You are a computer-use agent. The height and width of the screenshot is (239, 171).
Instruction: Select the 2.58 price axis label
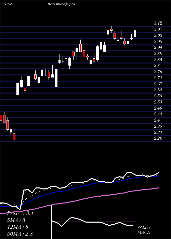coord(158,96)
